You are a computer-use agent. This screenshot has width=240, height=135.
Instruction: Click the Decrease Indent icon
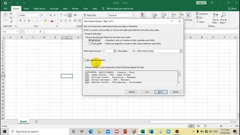point(75,21)
